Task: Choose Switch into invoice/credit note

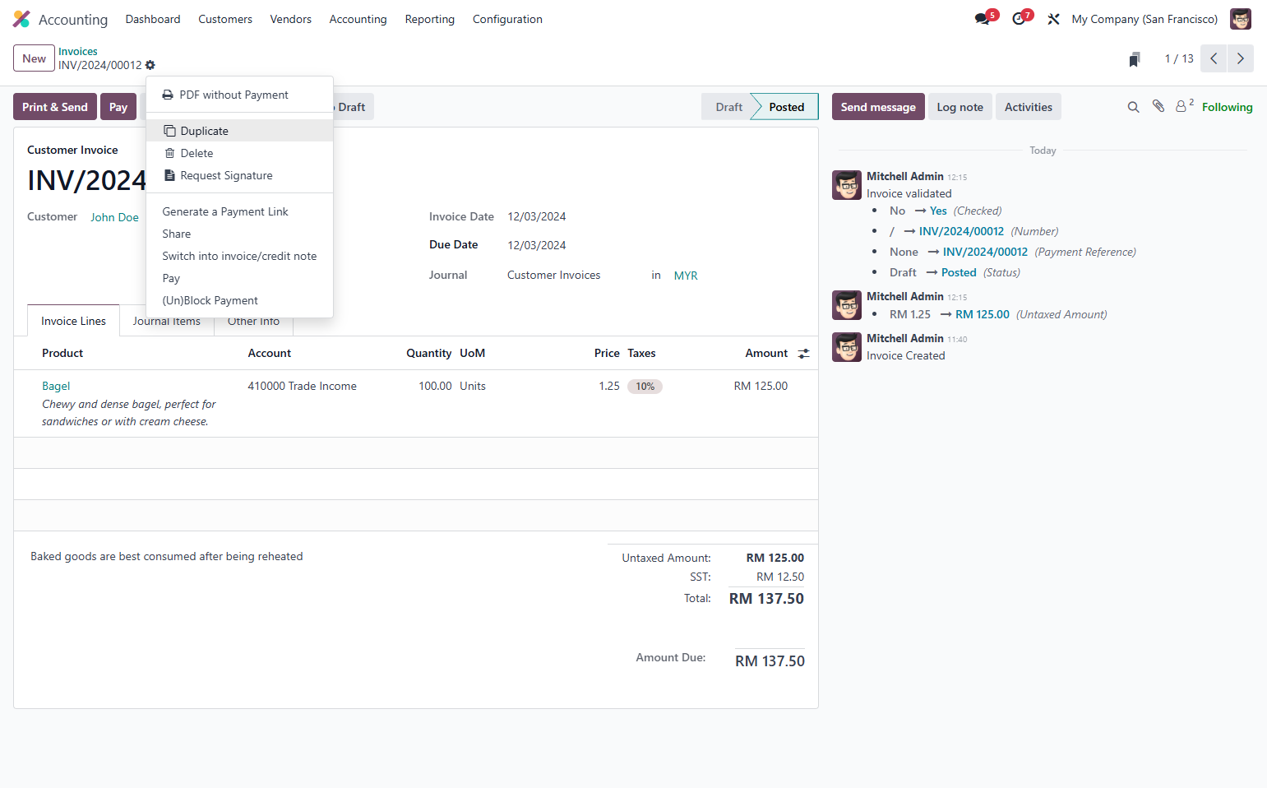Action: [x=239, y=256]
